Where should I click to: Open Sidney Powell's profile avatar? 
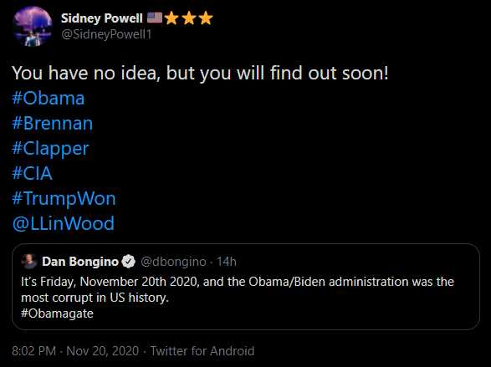click(x=33, y=27)
